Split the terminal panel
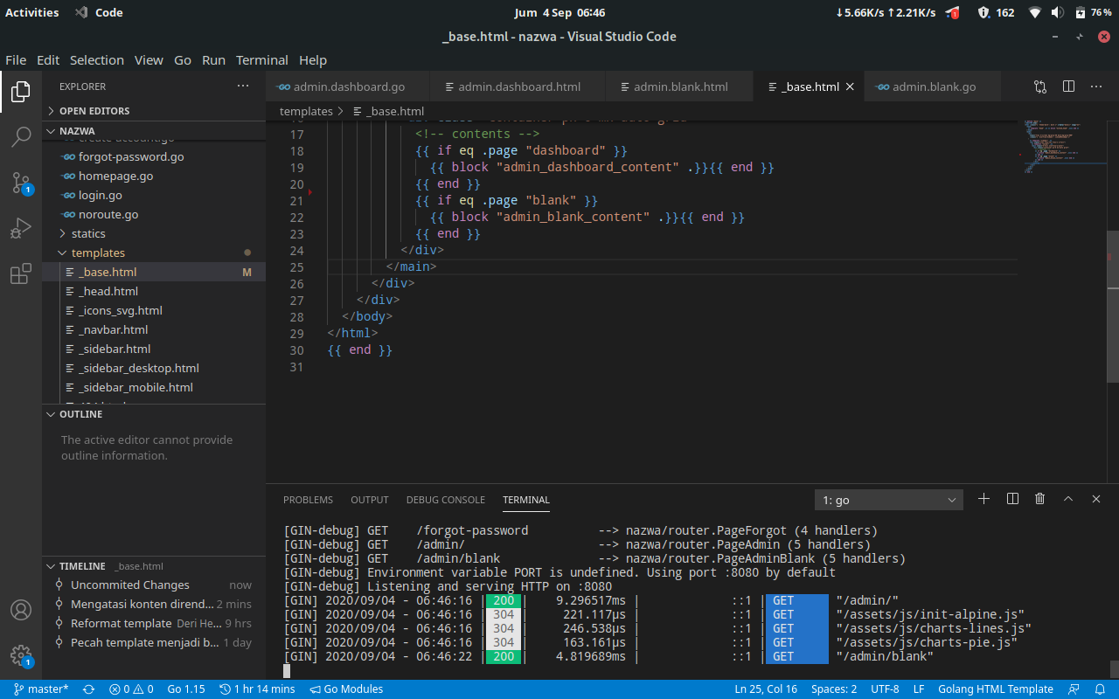This screenshot has height=699, width=1119. (x=1012, y=499)
